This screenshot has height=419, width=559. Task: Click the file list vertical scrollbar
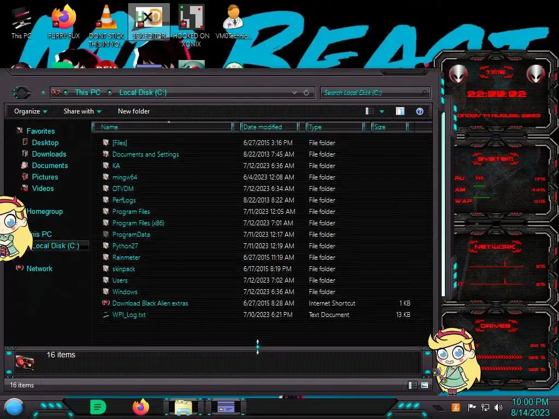click(x=443, y=205)
